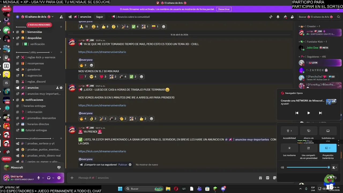
Task: Toggle green checkmark reaction with count 4
Action: coord(135,27)
